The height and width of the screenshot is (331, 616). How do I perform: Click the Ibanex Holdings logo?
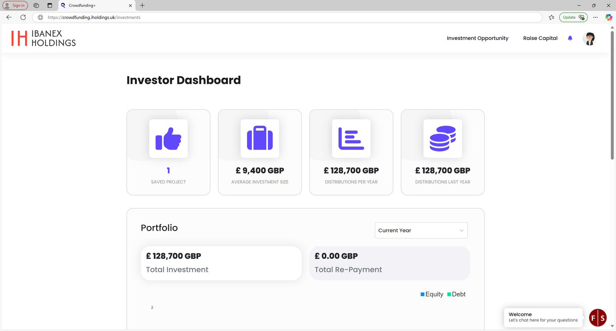pos(44,38)
